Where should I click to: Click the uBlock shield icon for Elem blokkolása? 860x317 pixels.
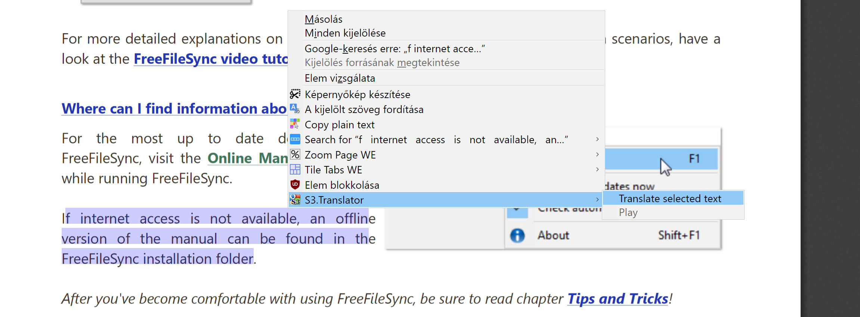coord(295,185)
